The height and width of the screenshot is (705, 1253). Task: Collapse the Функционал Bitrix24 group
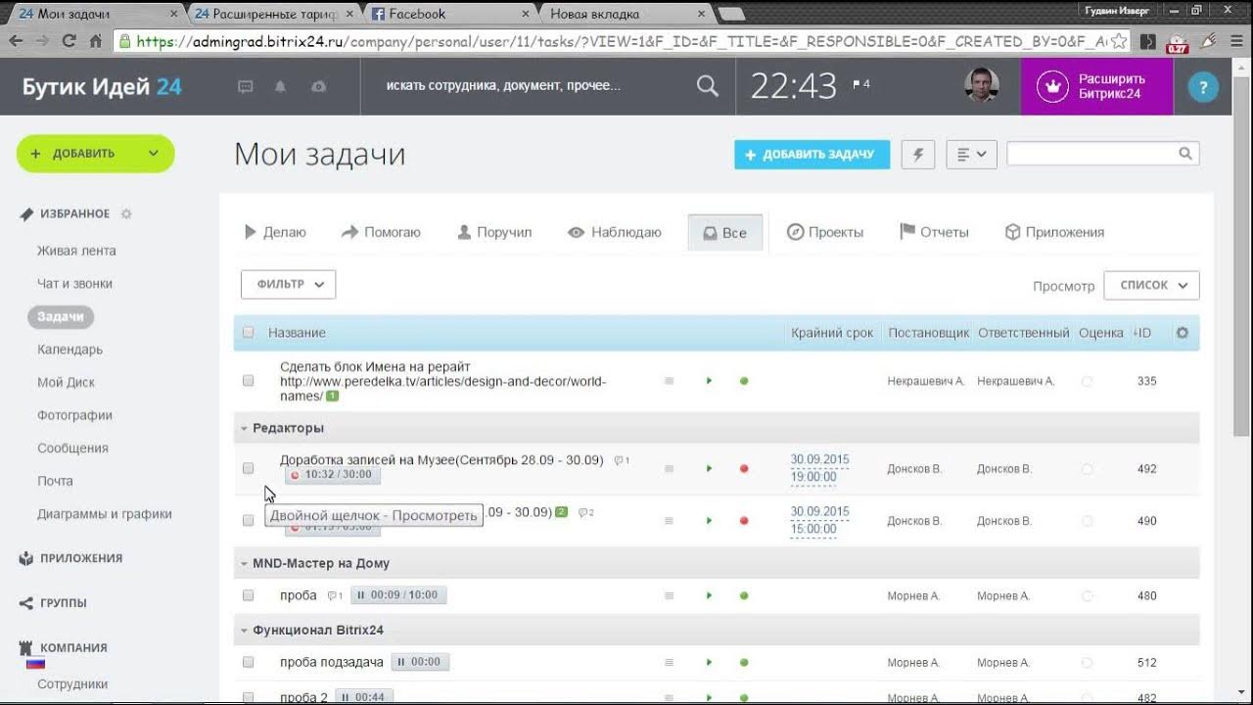click(x=245, y=631)
